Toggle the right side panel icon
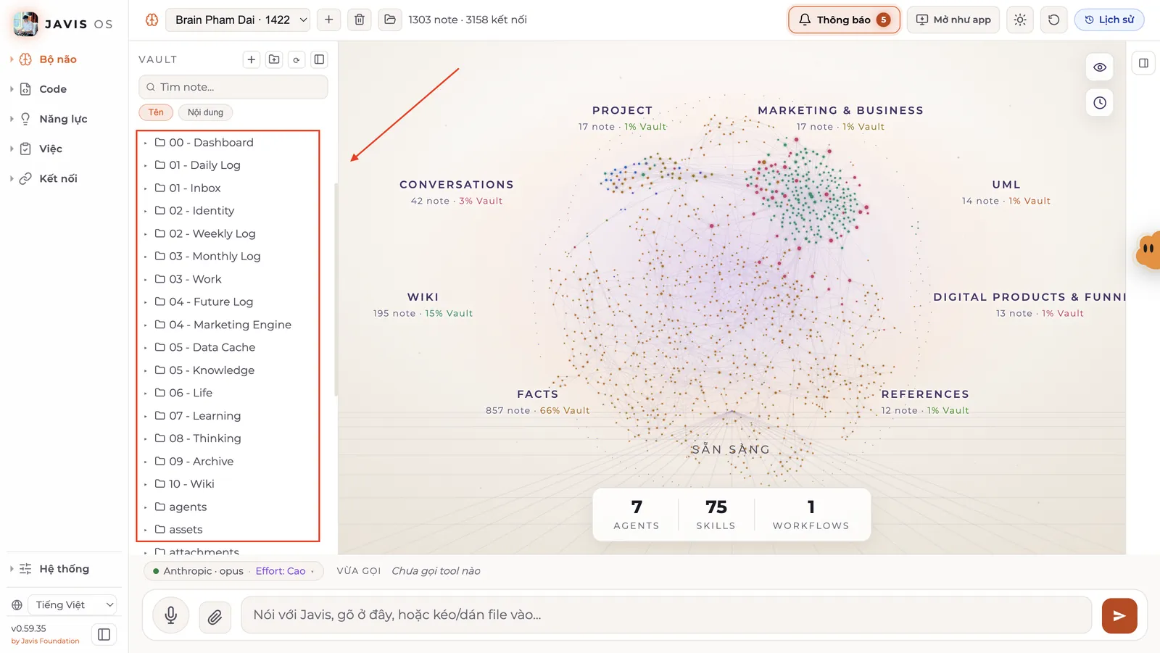Viewport: 1160px width, 653px height. [1143, 63]
